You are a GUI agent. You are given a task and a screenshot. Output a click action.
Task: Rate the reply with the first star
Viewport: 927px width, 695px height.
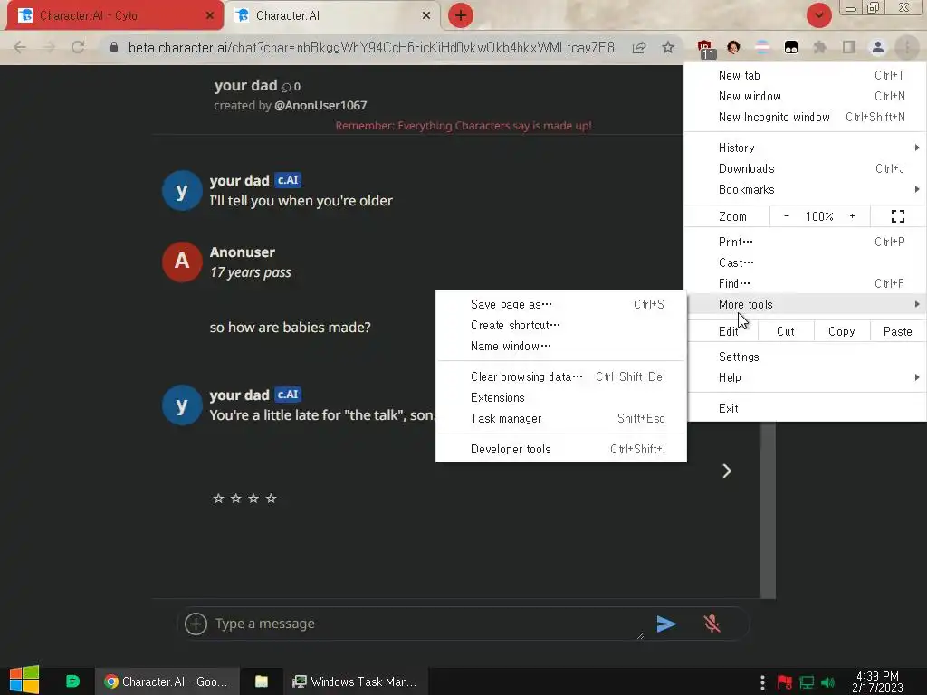[218, 499]
